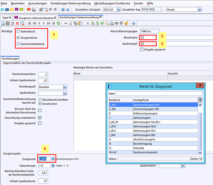
Task: Close the Werte für Zeugnisart dialog
Action: [200, 85]
